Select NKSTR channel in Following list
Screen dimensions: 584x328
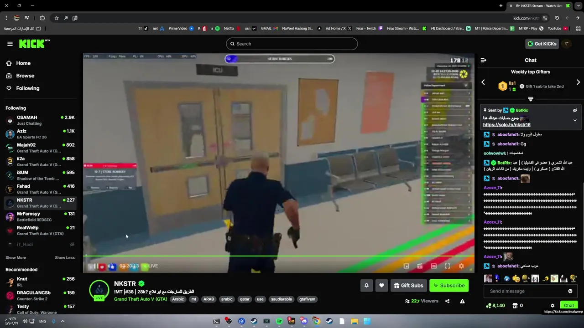40,203
